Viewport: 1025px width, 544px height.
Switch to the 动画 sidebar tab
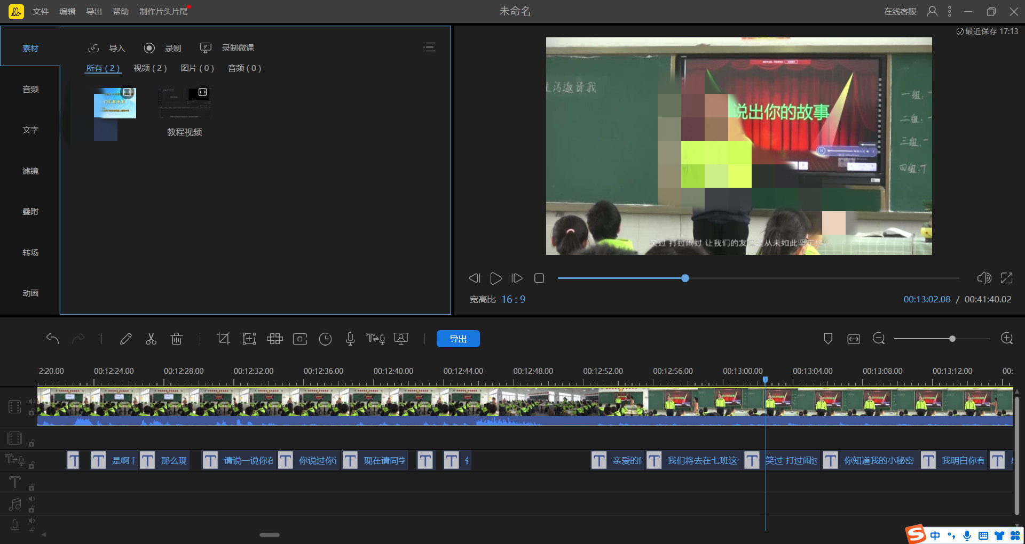pyautogui.click(x=30, y=293)
